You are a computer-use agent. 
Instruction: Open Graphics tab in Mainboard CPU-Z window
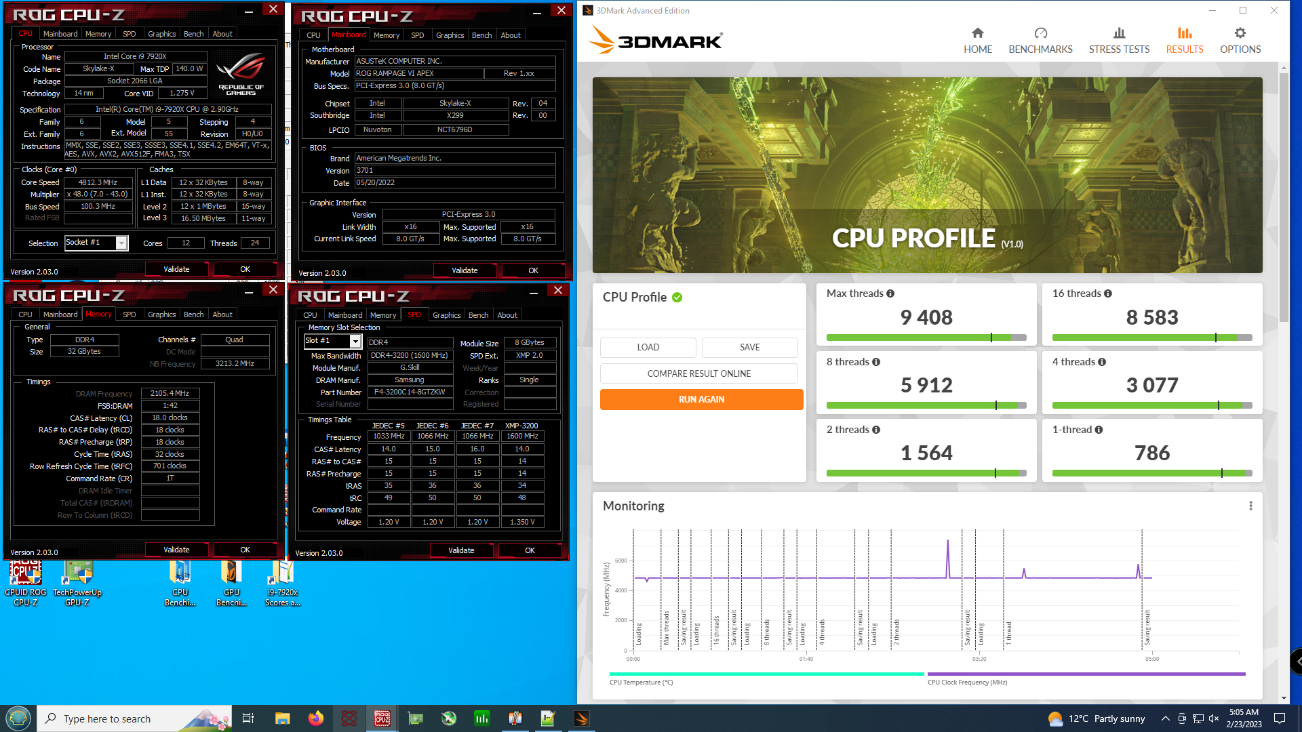coord(450,35)
